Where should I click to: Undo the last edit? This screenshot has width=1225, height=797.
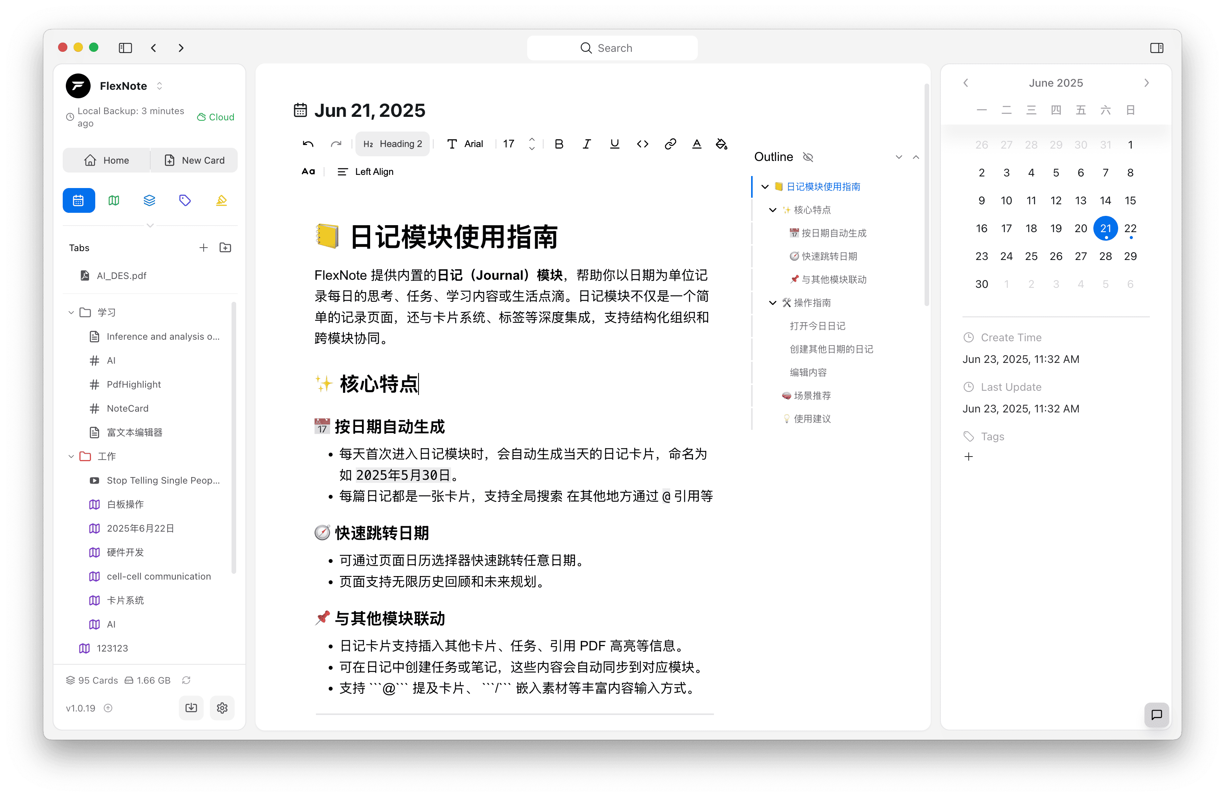click(x=308, y=144)
